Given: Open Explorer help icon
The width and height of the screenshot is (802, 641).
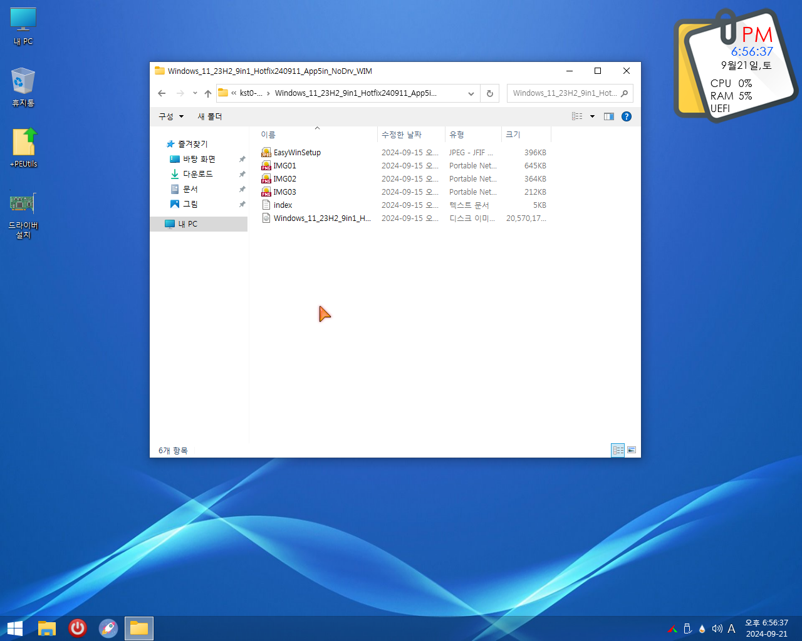Looking at the screenshot, I should pos(627,116).
